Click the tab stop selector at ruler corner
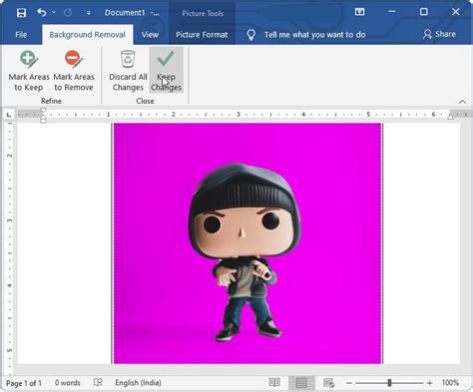This screenshot has width=473, height=392. [9, 115]
